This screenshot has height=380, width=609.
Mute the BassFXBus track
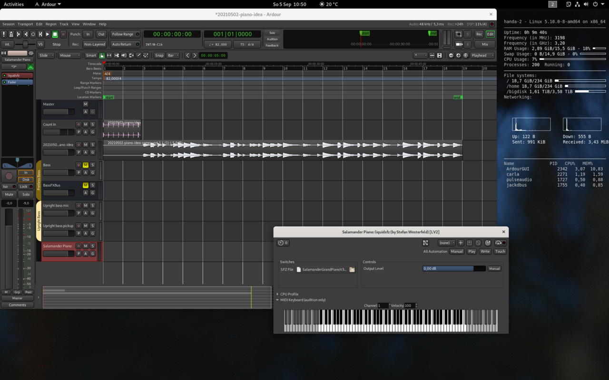86,185
